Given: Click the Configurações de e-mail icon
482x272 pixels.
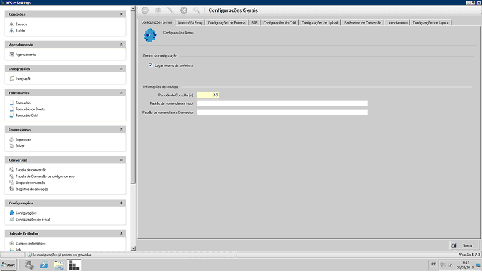Looking at the screenshot, I should 11,220.
